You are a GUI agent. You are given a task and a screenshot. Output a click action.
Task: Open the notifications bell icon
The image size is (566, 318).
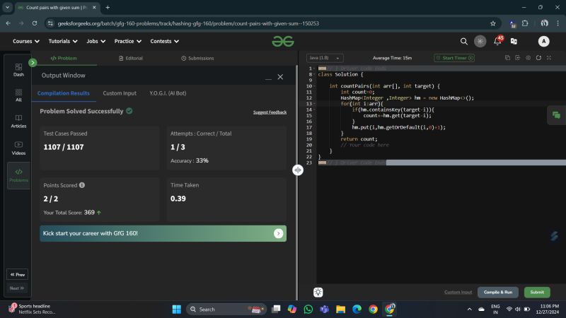pos(497,42)
